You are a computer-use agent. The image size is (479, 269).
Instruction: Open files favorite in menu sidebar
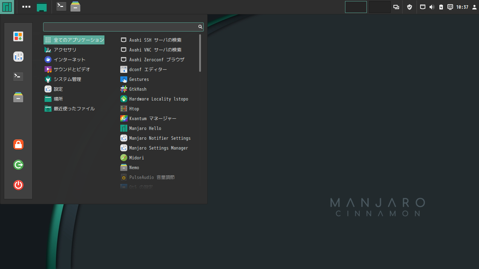pyautogui.click(x=18, y=97)
